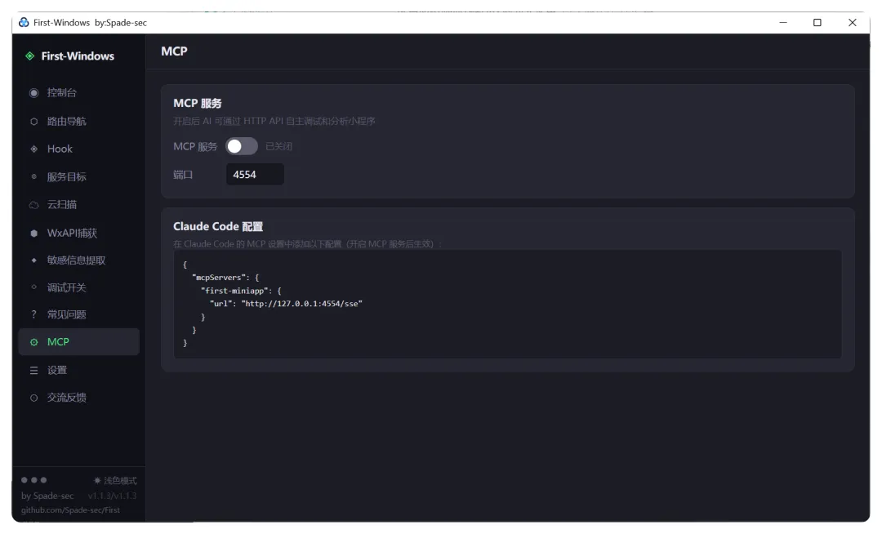Open 常见问题 page
Viewport: 882px width, 534px height.
coord(78,314)
